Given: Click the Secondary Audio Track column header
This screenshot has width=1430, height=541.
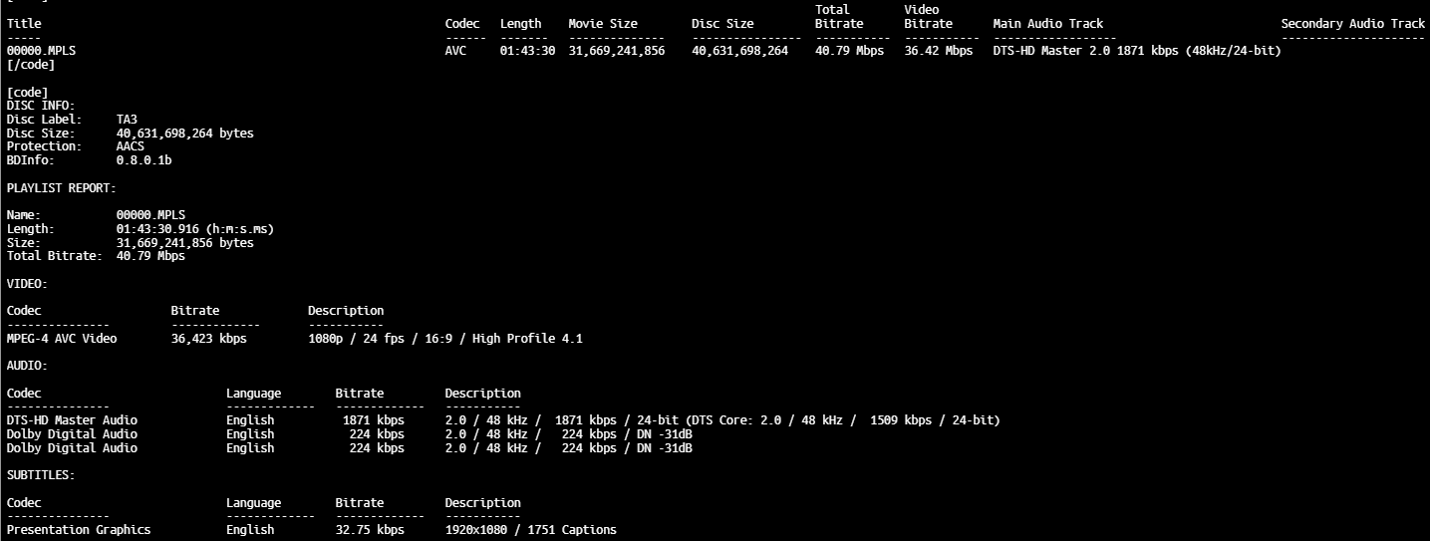Looking at the screenshot, I should (1352, 23).
